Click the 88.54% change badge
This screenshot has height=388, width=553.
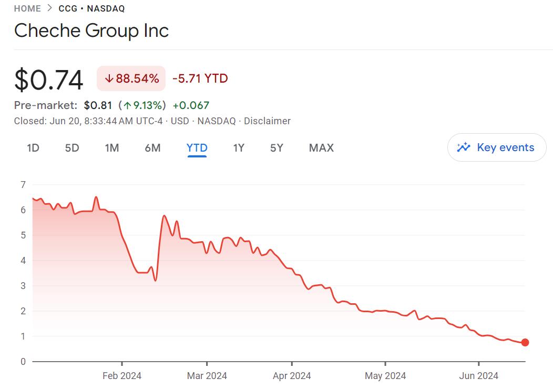point(131,79)
